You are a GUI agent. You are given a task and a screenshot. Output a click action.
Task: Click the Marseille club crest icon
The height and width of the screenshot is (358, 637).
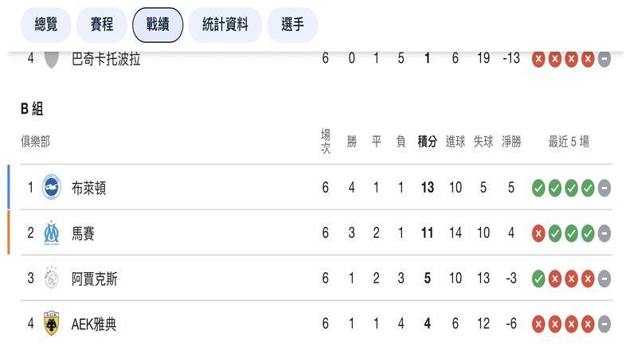click(x=52, y=233)
